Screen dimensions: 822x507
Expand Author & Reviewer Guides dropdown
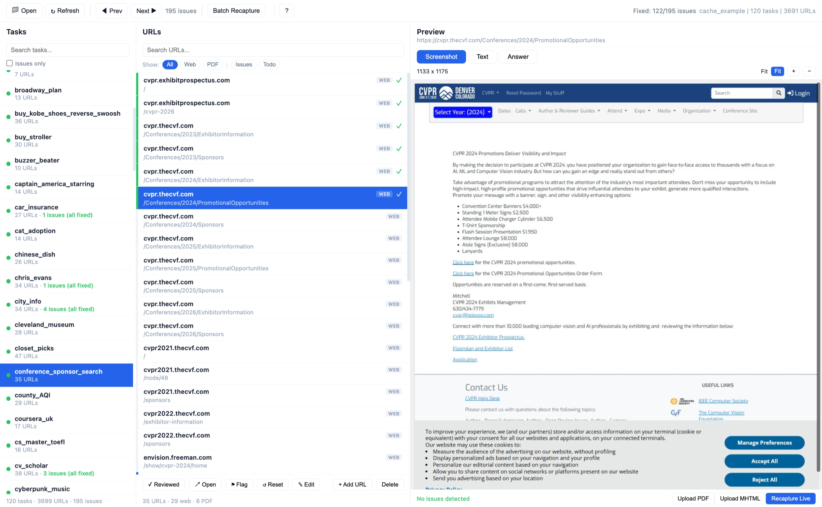point(569,111)
